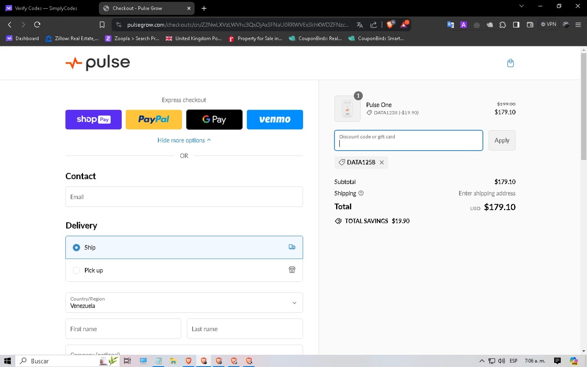The height and width of the screenshot is (367, 587).
Task: Open the CouponBirds Smart... bookmark
Action: tap(376, 38)
